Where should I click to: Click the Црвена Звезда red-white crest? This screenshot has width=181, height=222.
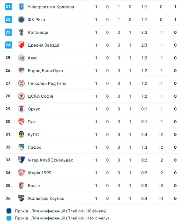[x=21, y=45]
